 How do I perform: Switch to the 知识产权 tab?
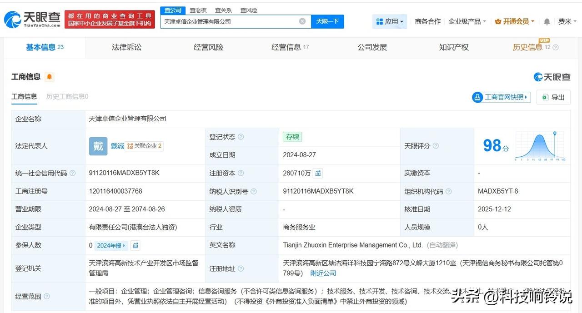pos(453,47)
